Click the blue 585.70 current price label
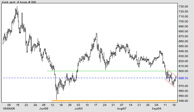The height and width of the screenshot is (112, 194). (x=183, y=78)
